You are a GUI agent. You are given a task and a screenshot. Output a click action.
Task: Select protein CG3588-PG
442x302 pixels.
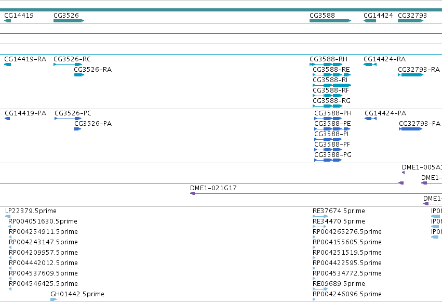click(333, 155)
